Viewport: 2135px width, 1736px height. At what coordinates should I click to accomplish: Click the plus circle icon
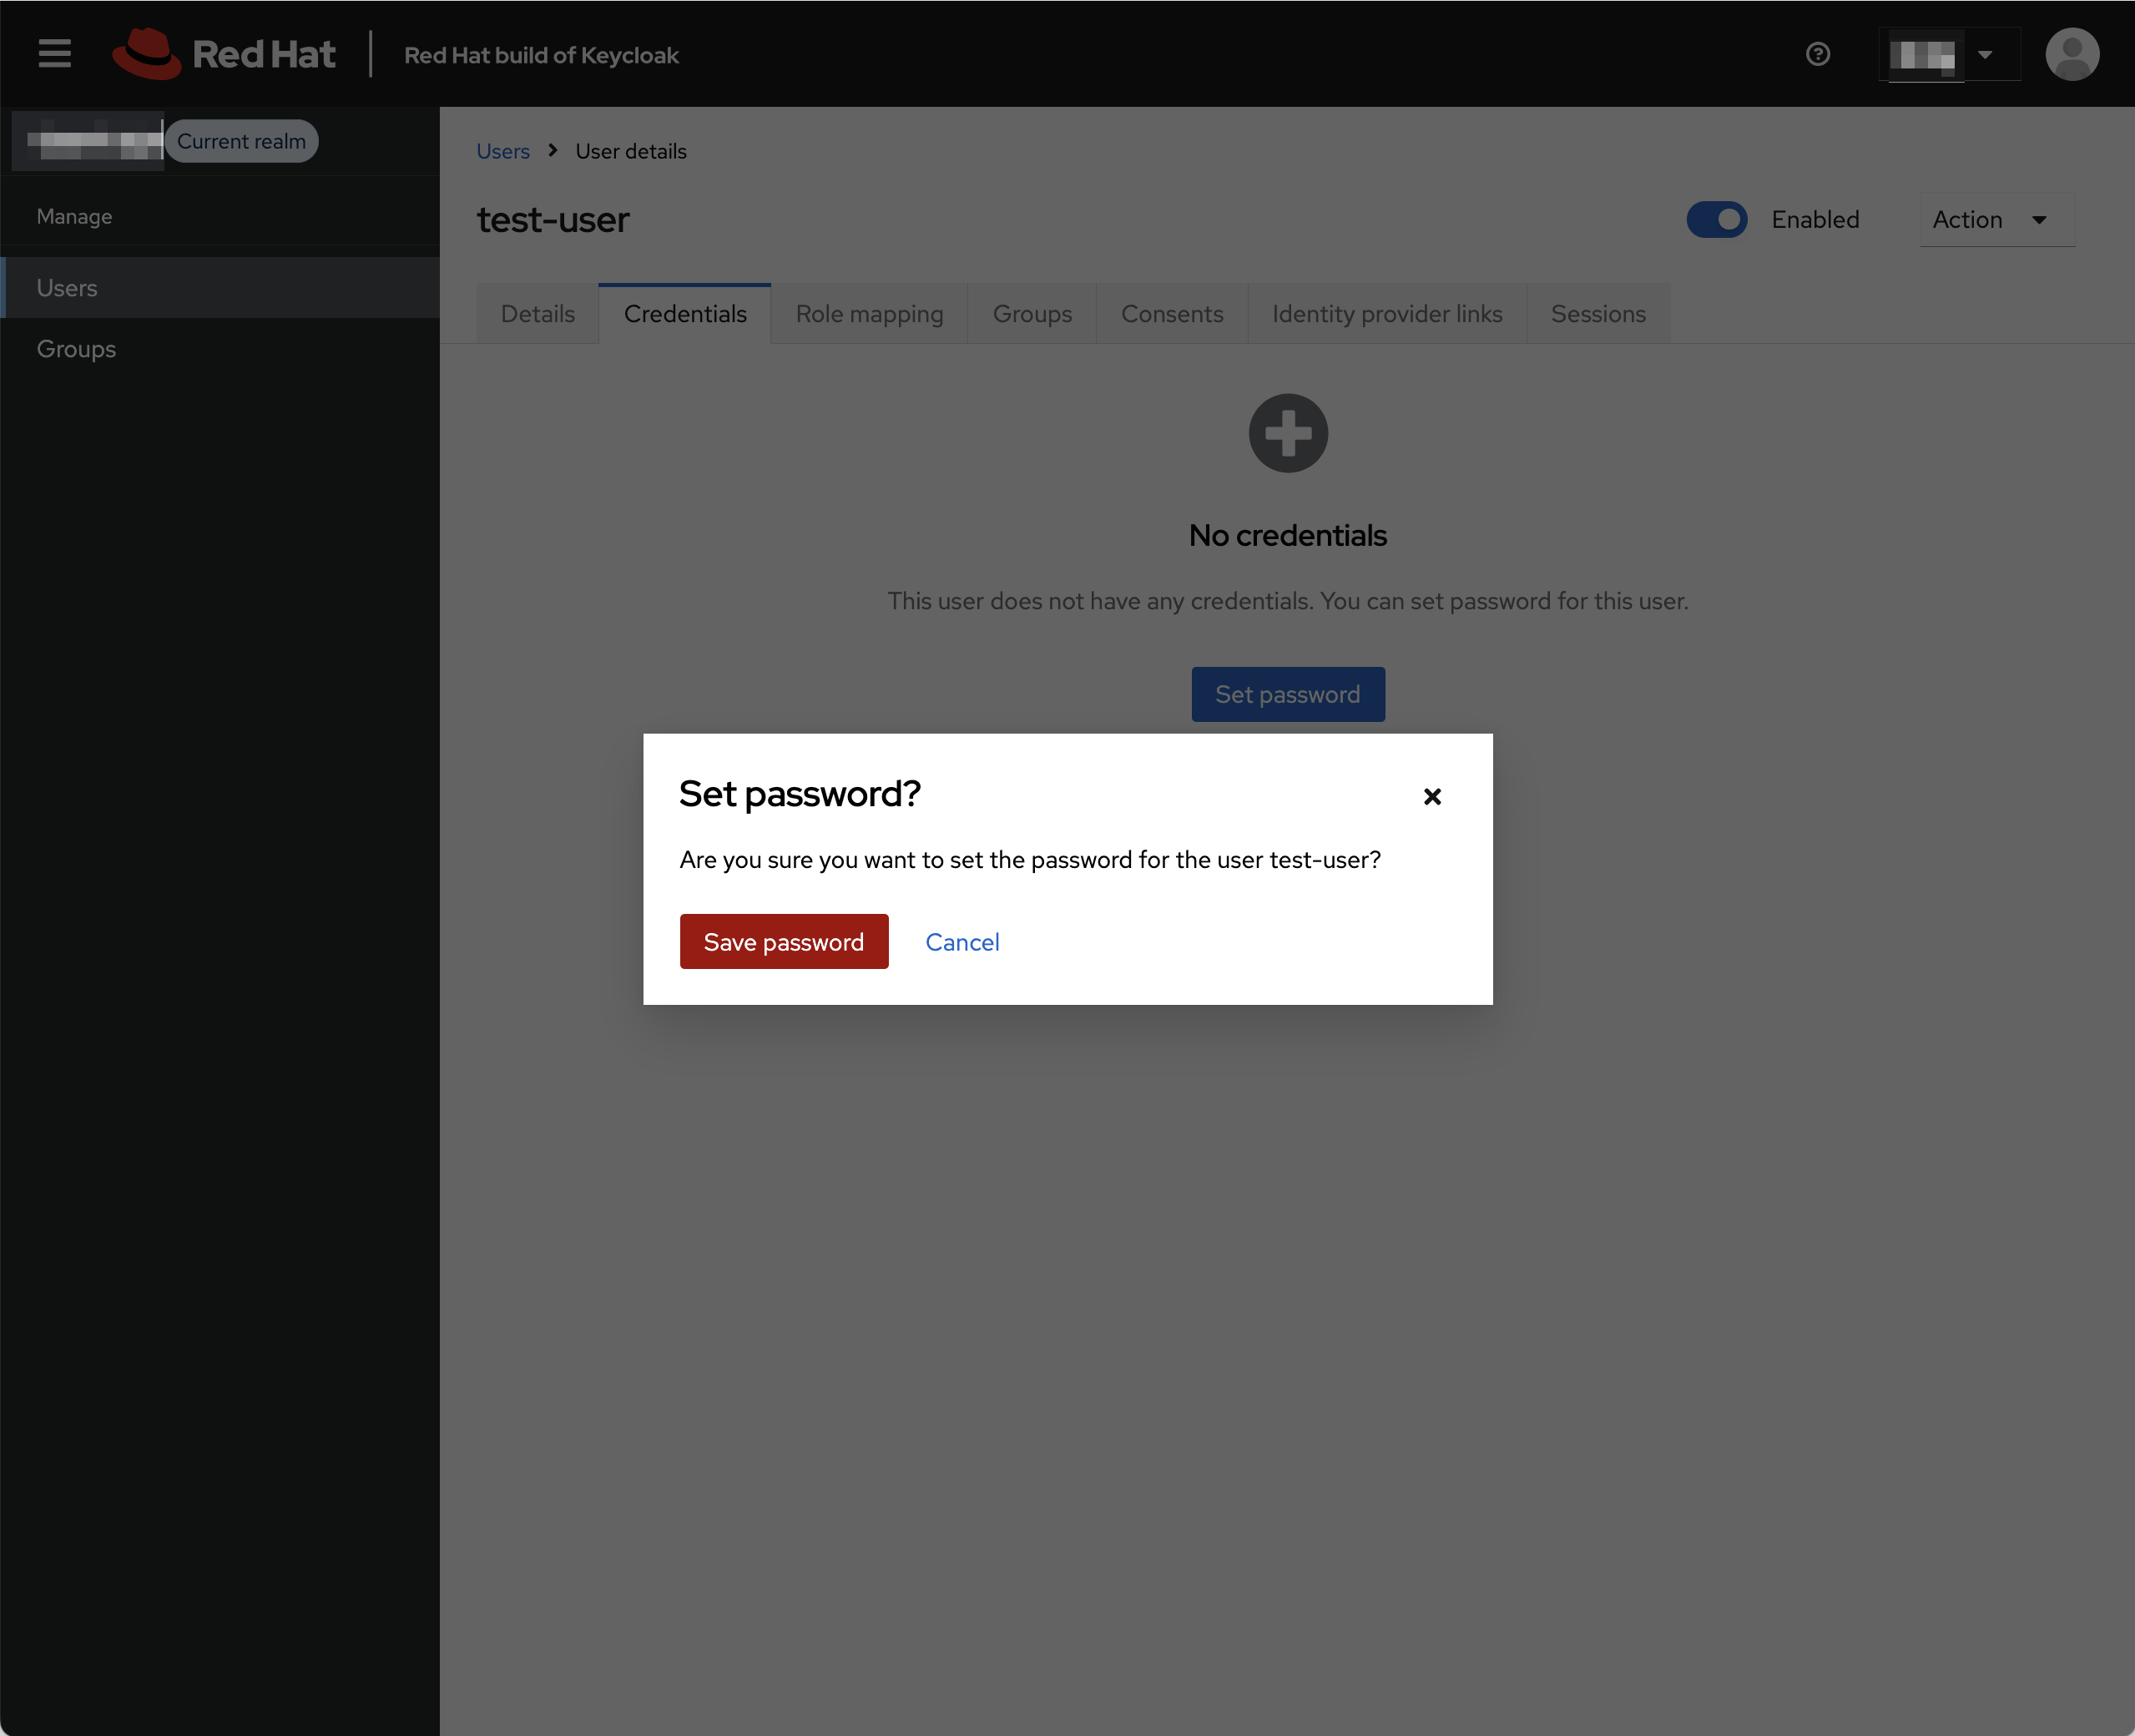coord(1288,433)
